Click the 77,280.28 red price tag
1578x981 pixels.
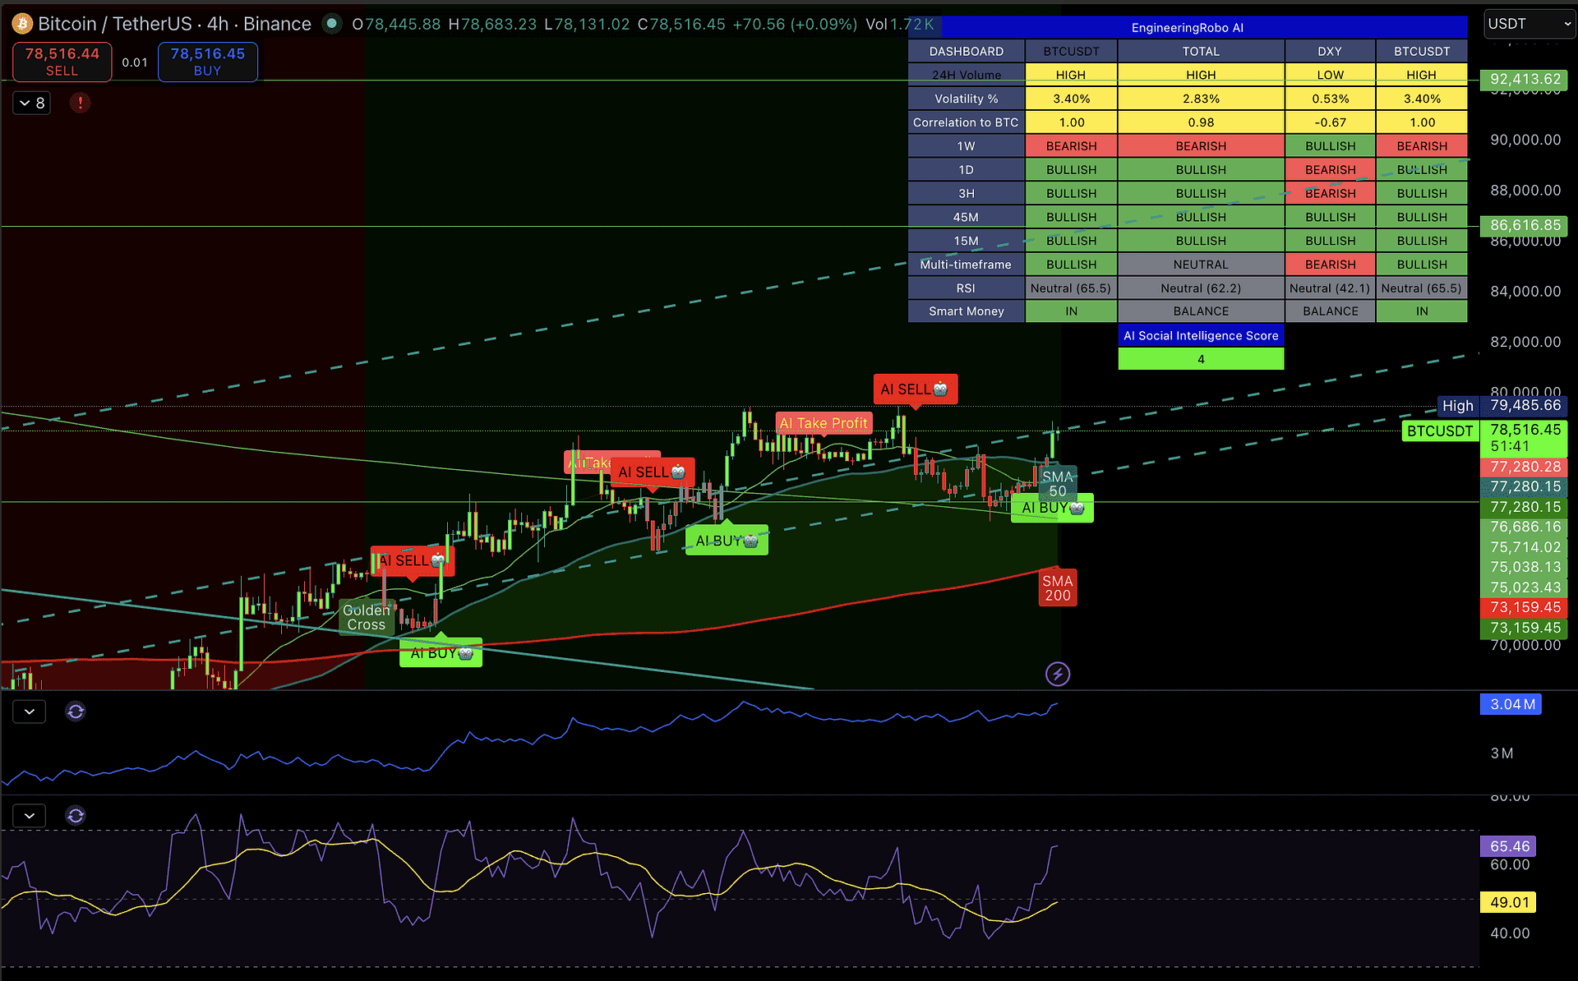pos(1525,467)
